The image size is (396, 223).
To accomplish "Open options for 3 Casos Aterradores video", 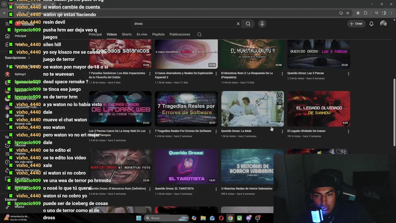I will pos(216,74).
